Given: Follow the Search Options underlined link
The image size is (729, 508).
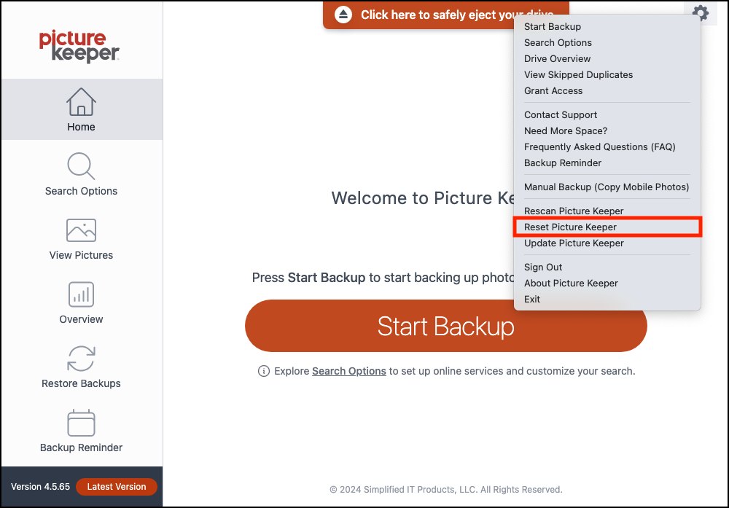Looking at the screenshot, I should (x=348, y=371).
